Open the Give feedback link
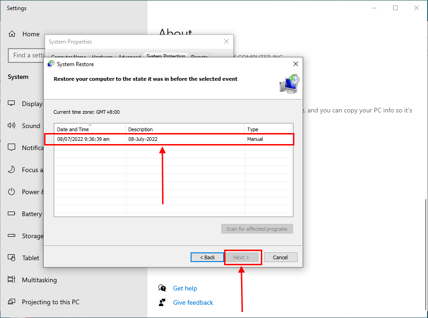 pyautogui.click(x=193, y=302)
